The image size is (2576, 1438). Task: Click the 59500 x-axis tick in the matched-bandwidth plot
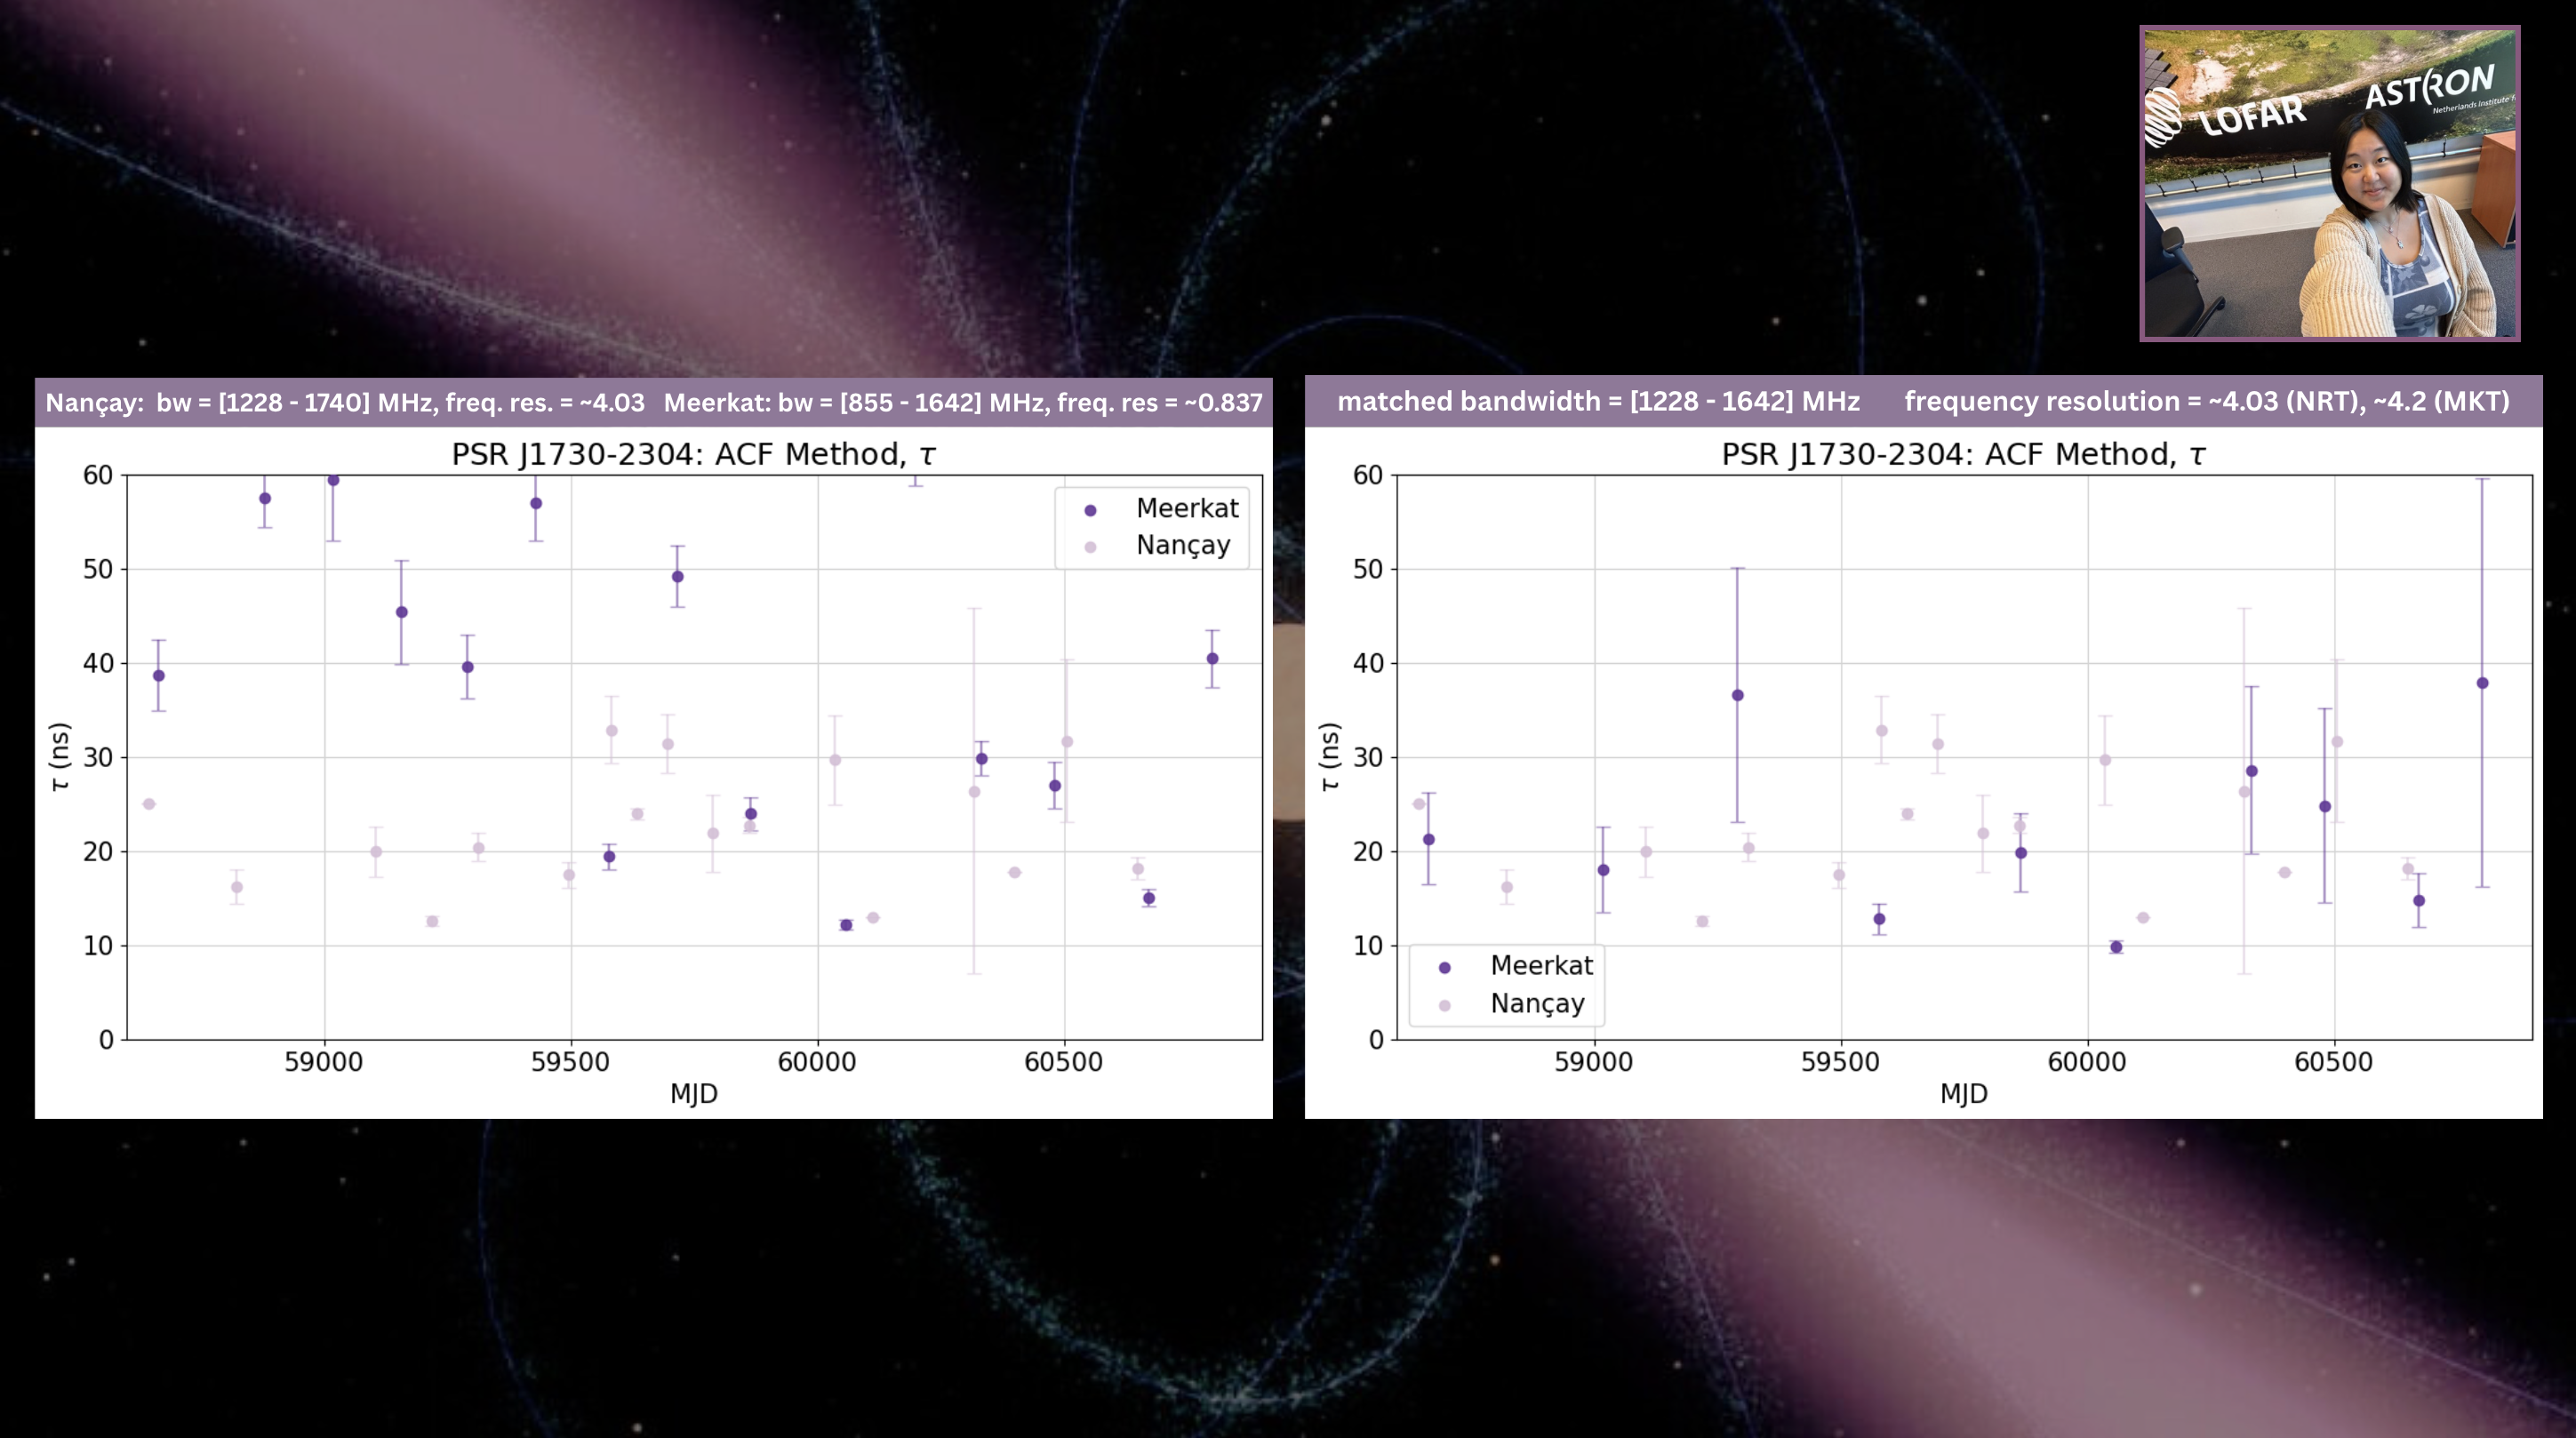(1841, 1062)
